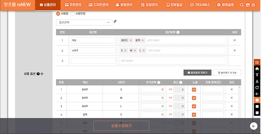Click the logout icon in top bar

(253, 5)
